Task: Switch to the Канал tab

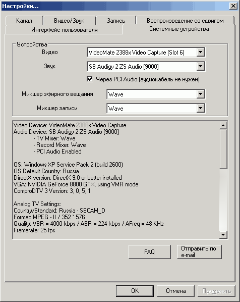Action: point(24,20)
